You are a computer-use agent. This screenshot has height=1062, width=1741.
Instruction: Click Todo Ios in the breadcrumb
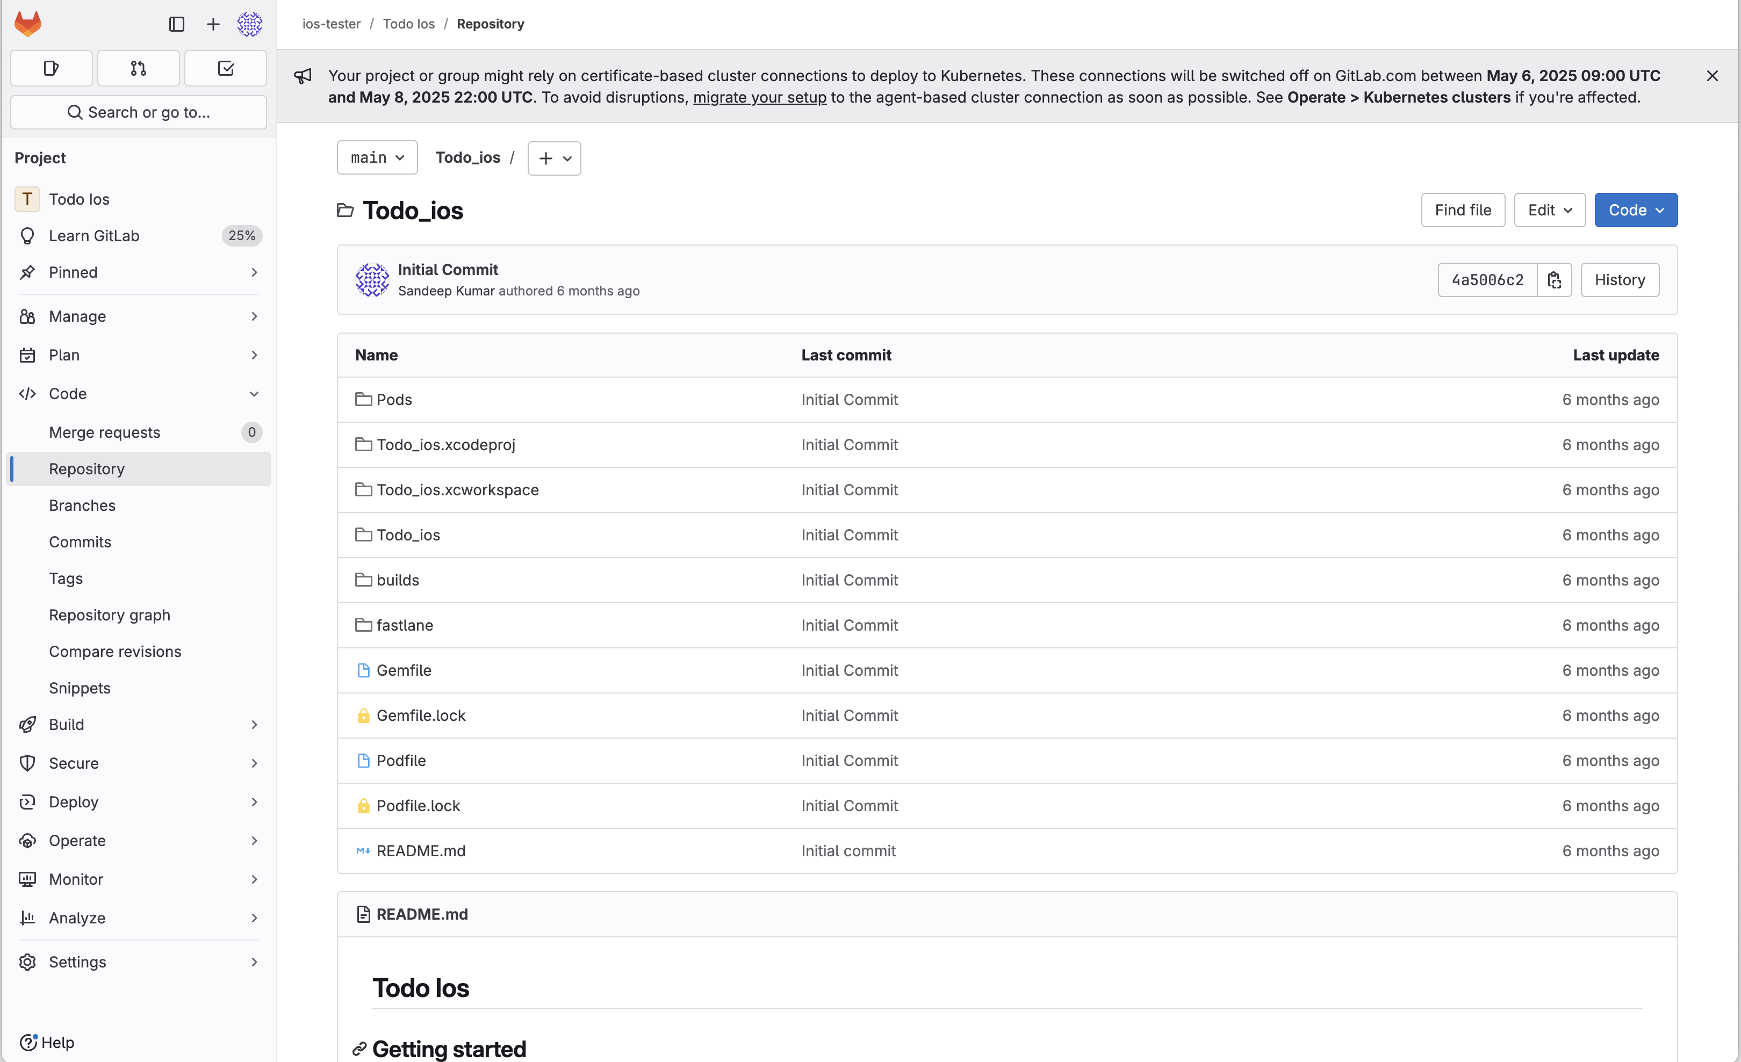tap(409, 23)
